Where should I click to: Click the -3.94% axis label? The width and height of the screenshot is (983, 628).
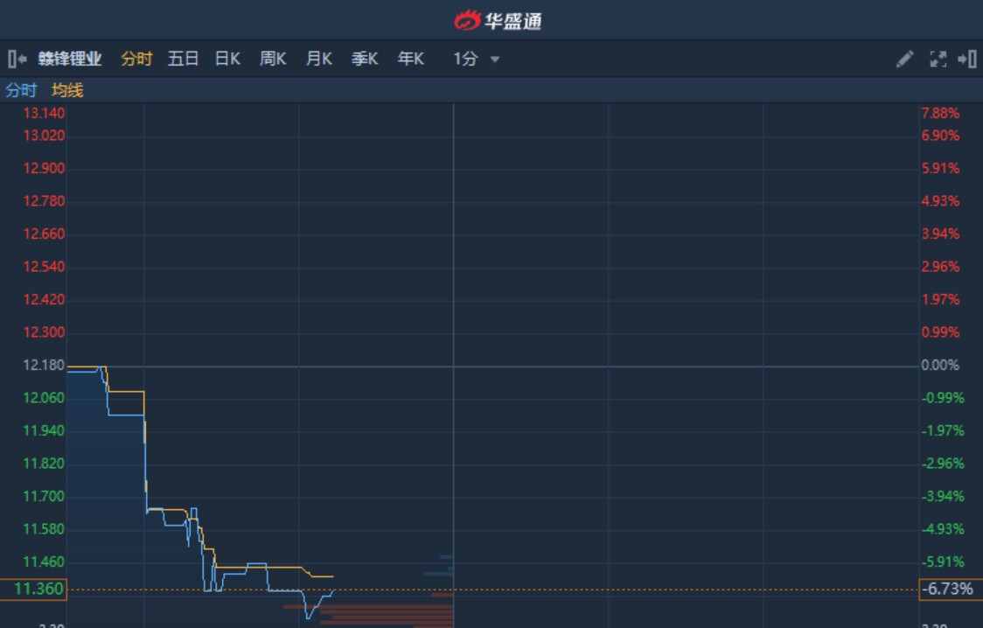pyautogui.click(x=943, y=497)
